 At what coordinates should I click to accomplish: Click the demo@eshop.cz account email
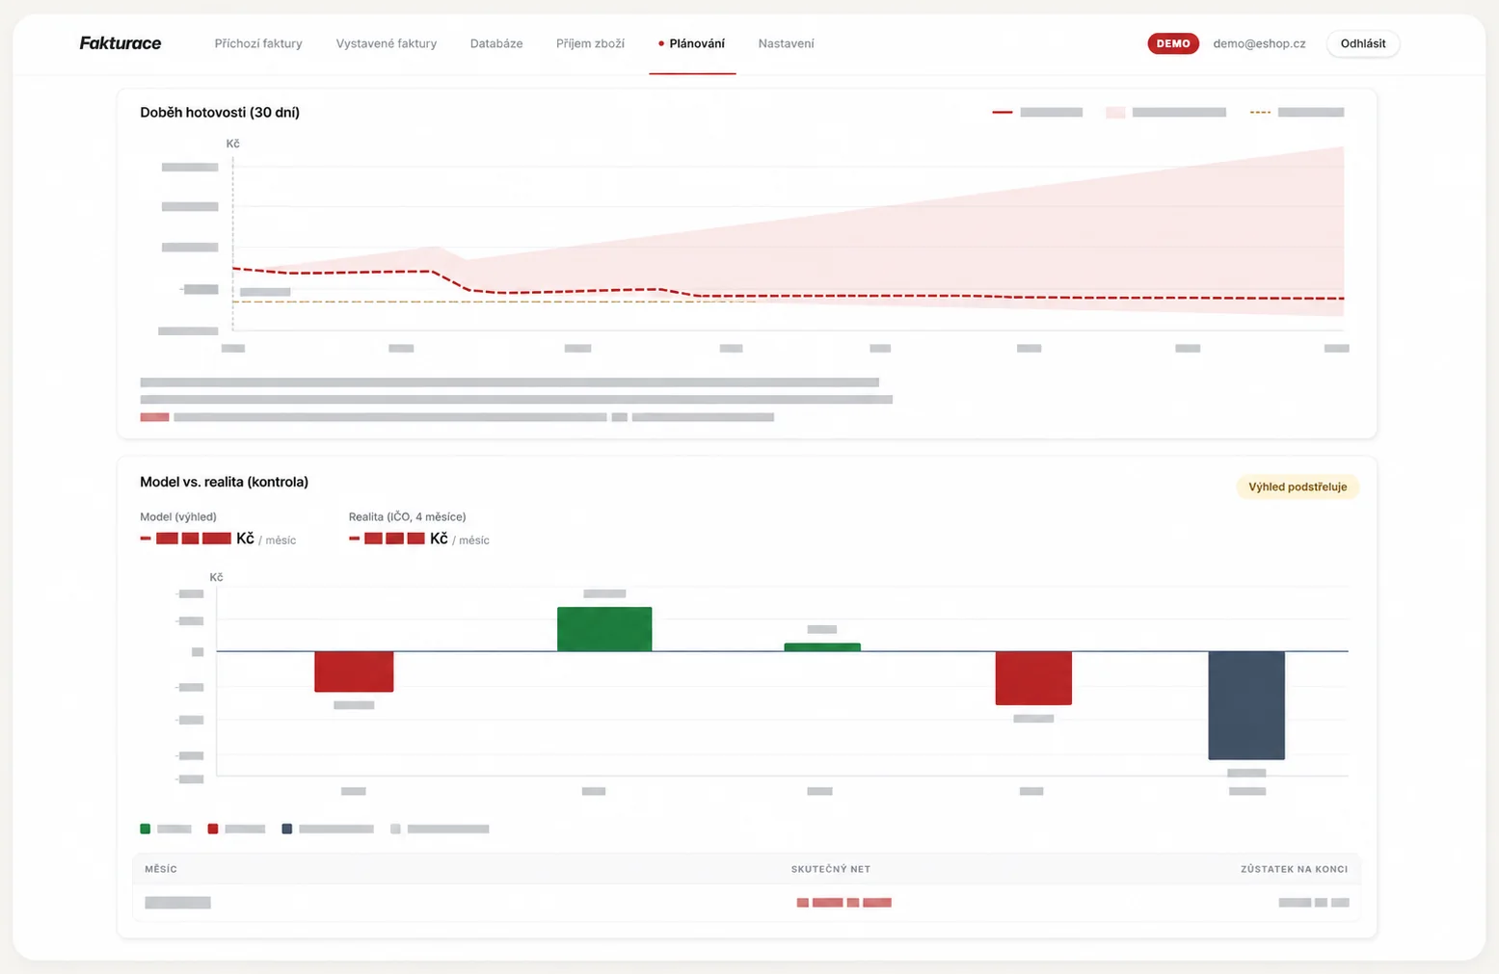[x=1259, y=43]
